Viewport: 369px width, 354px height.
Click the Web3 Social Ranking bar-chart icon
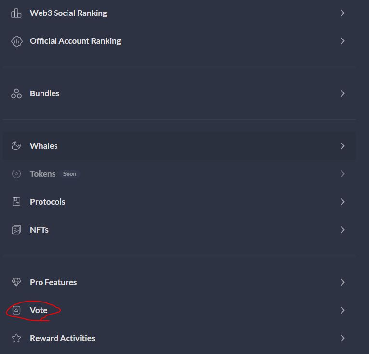[x=16, y=13]
